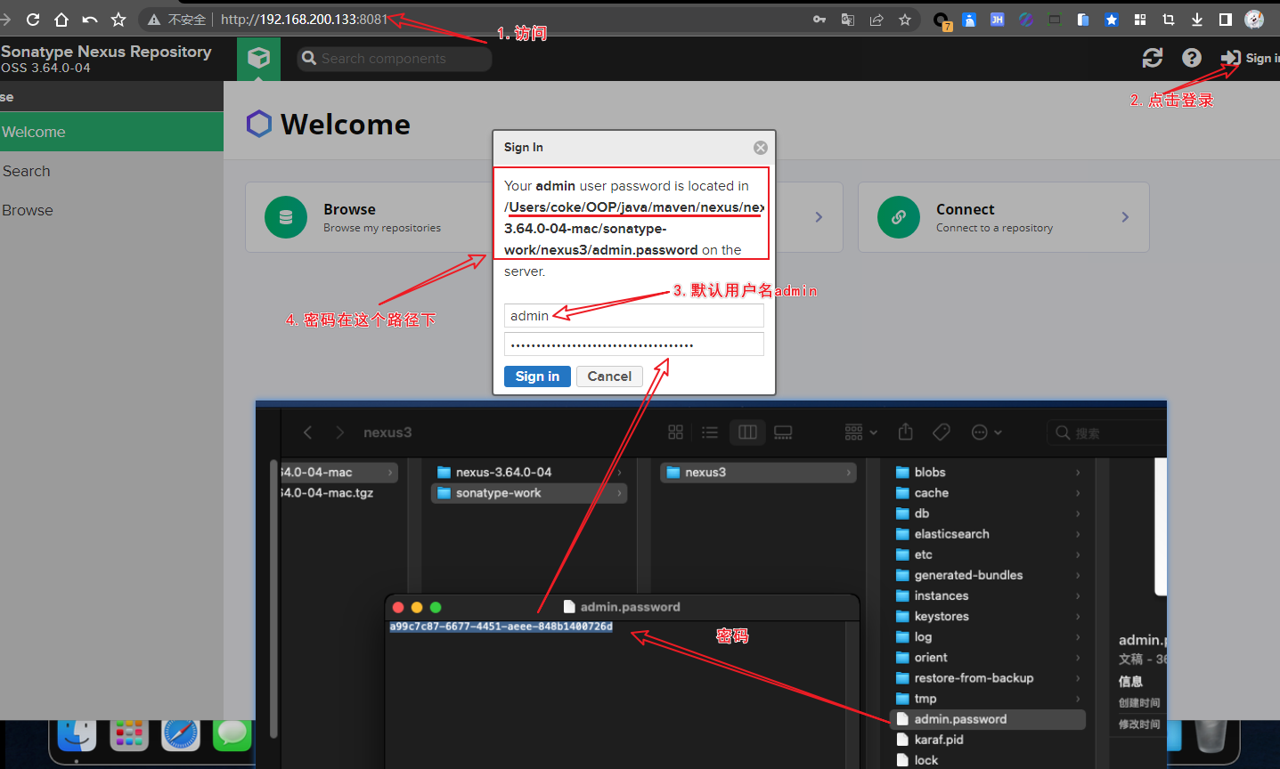Select nexus3 folder in Finder column
The height and width of the screenshot is (769, 1280).
coord(758,473)
